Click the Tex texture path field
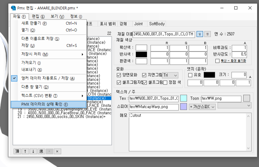 point(154,98)
